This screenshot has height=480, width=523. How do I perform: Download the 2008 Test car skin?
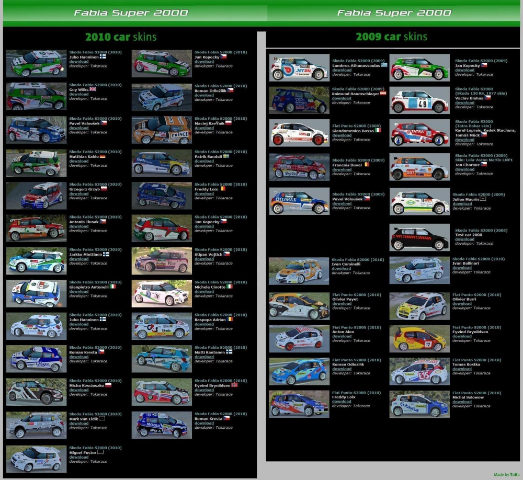464,239
